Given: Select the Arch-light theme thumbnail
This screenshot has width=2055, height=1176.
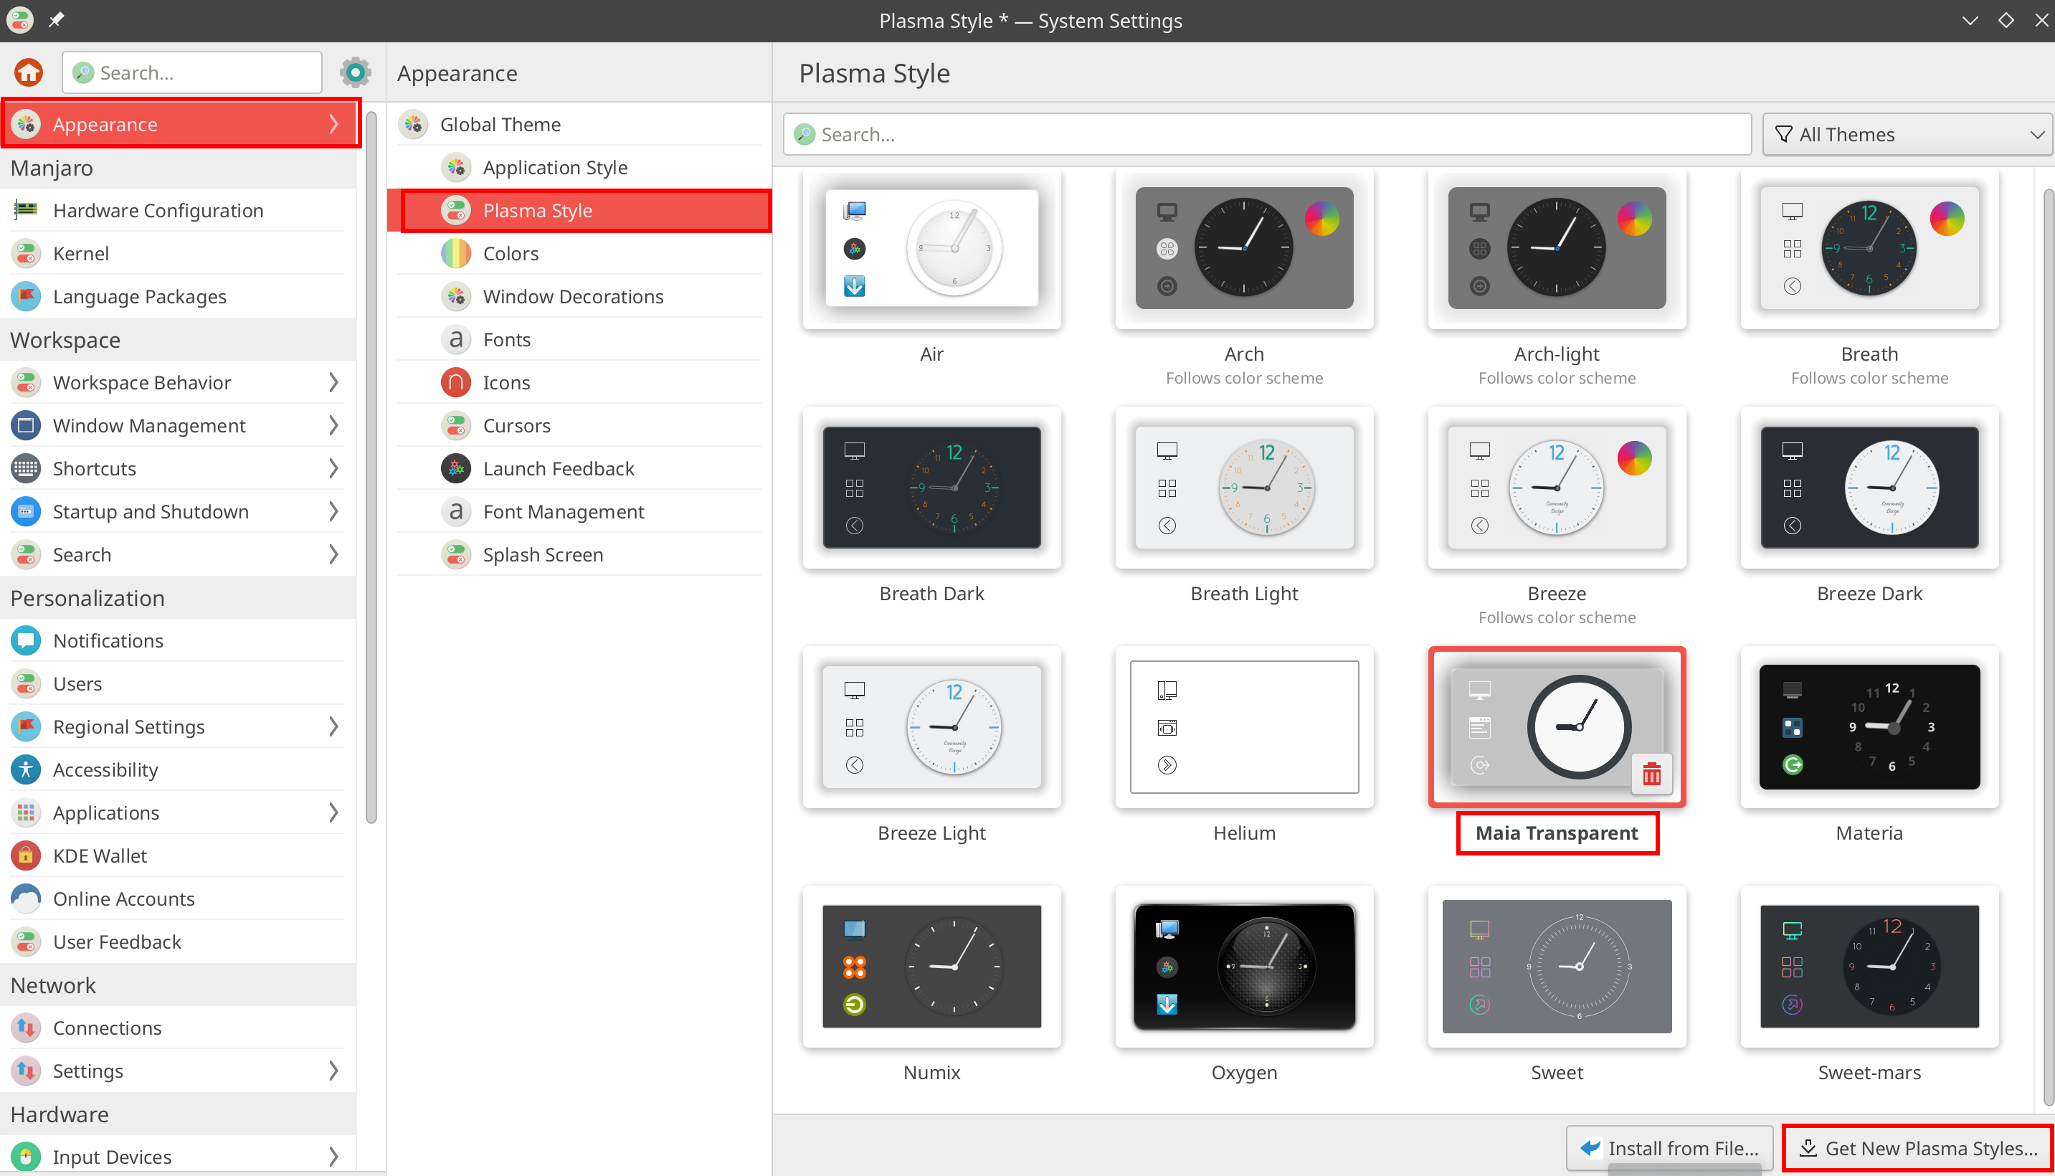Looking at the screenshot, I should pyautogui.click(x=1557, y=248).
